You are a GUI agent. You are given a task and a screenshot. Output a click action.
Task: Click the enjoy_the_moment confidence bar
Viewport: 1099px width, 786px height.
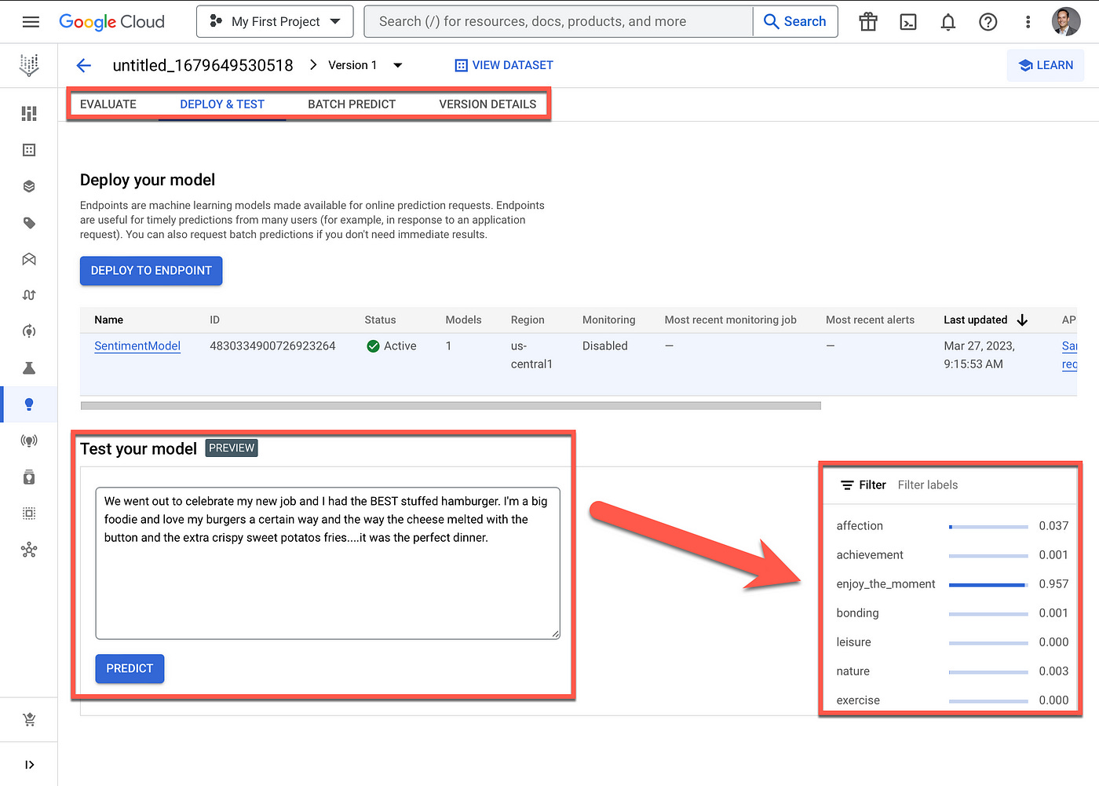click(x=988, y=584)
